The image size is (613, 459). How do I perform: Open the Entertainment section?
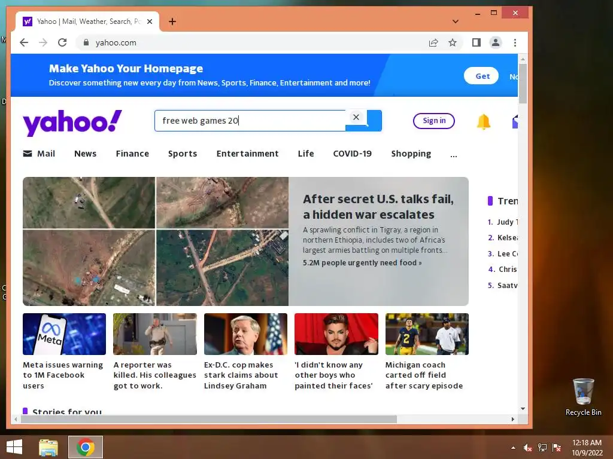(x=247, y=154)
